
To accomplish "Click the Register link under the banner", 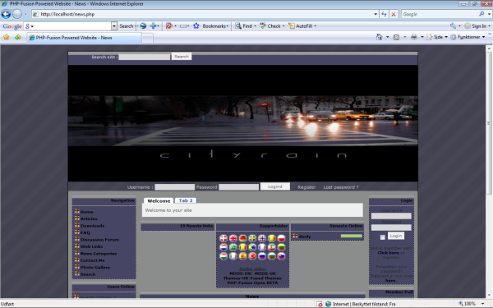I will [306, 187].
